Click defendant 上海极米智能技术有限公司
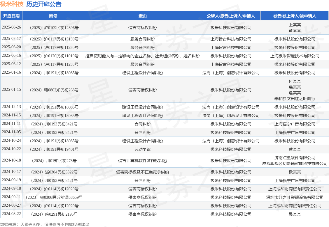This screenshot has width=329, height=227. click(x=295, y=56)
